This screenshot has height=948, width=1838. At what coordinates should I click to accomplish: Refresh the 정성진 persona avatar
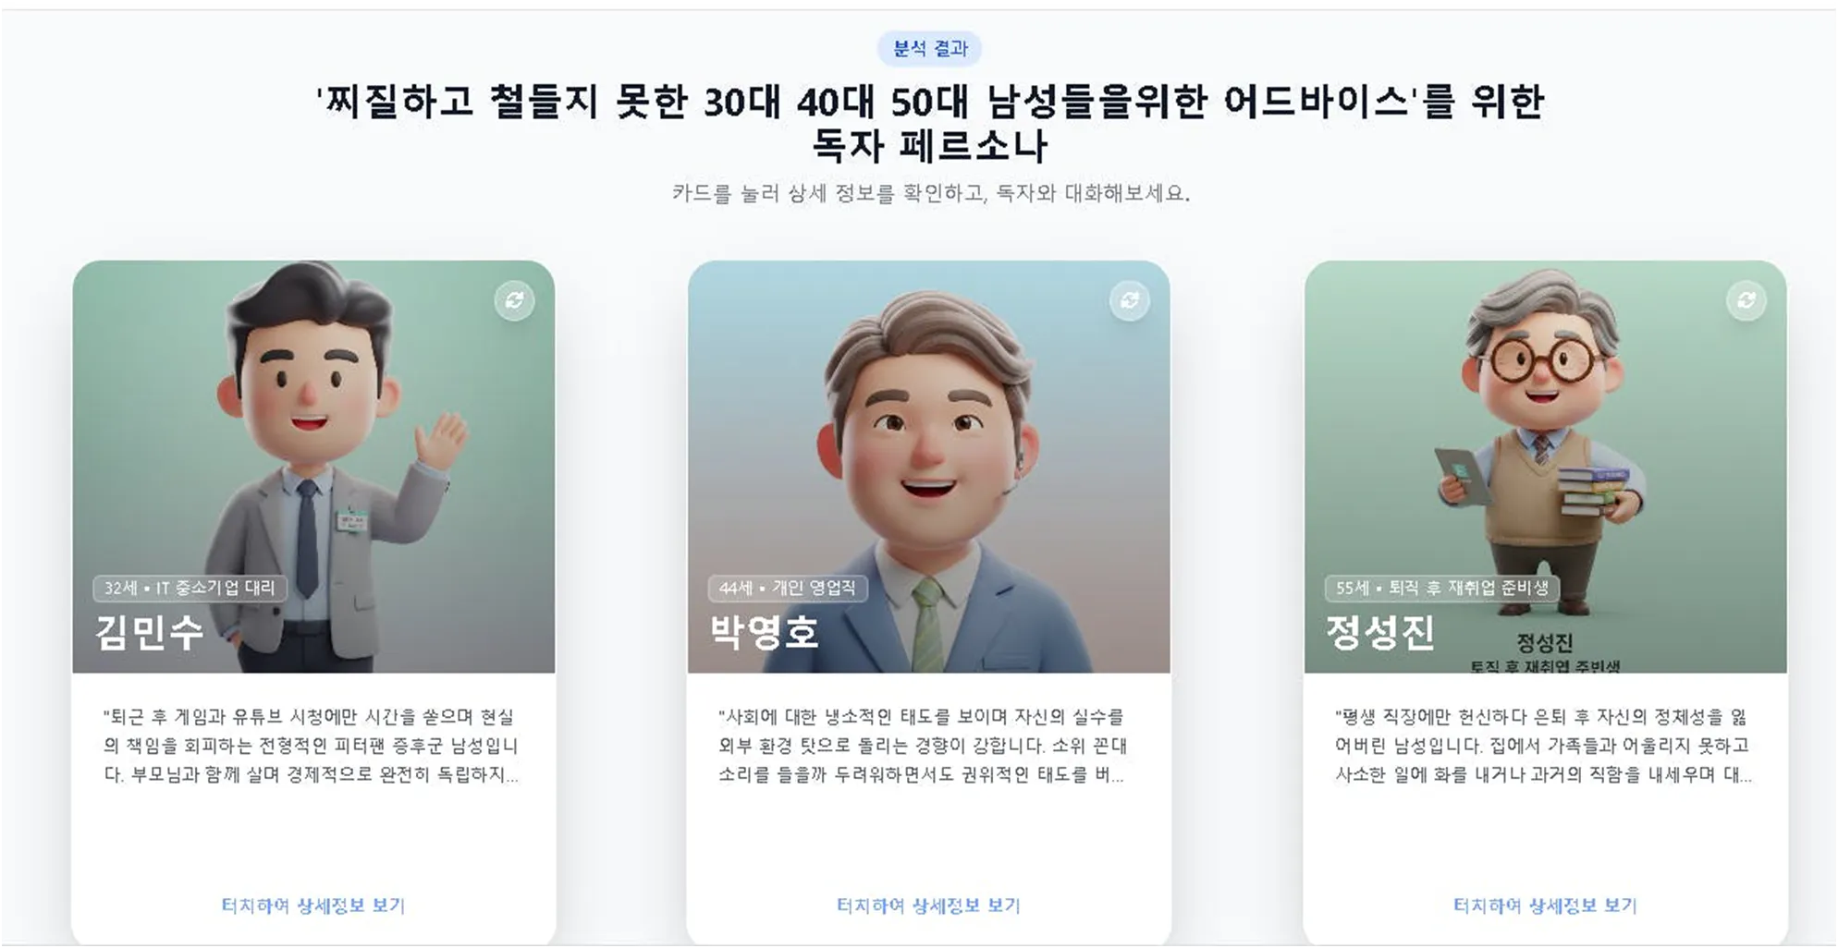tap(1746, 300)
